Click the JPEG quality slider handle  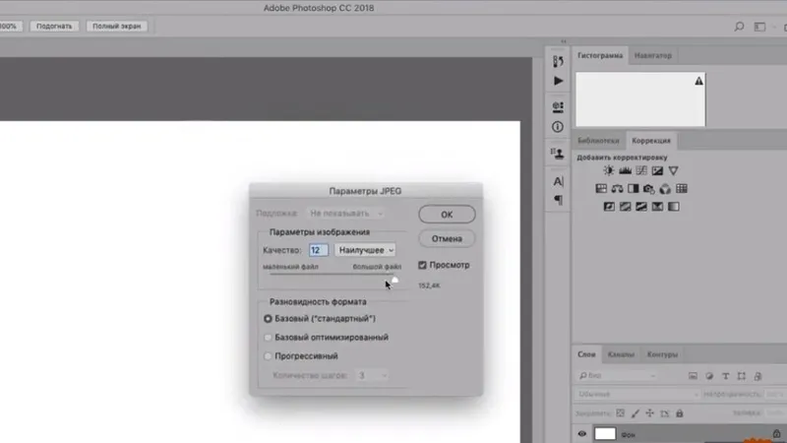[x=393, y=278]
